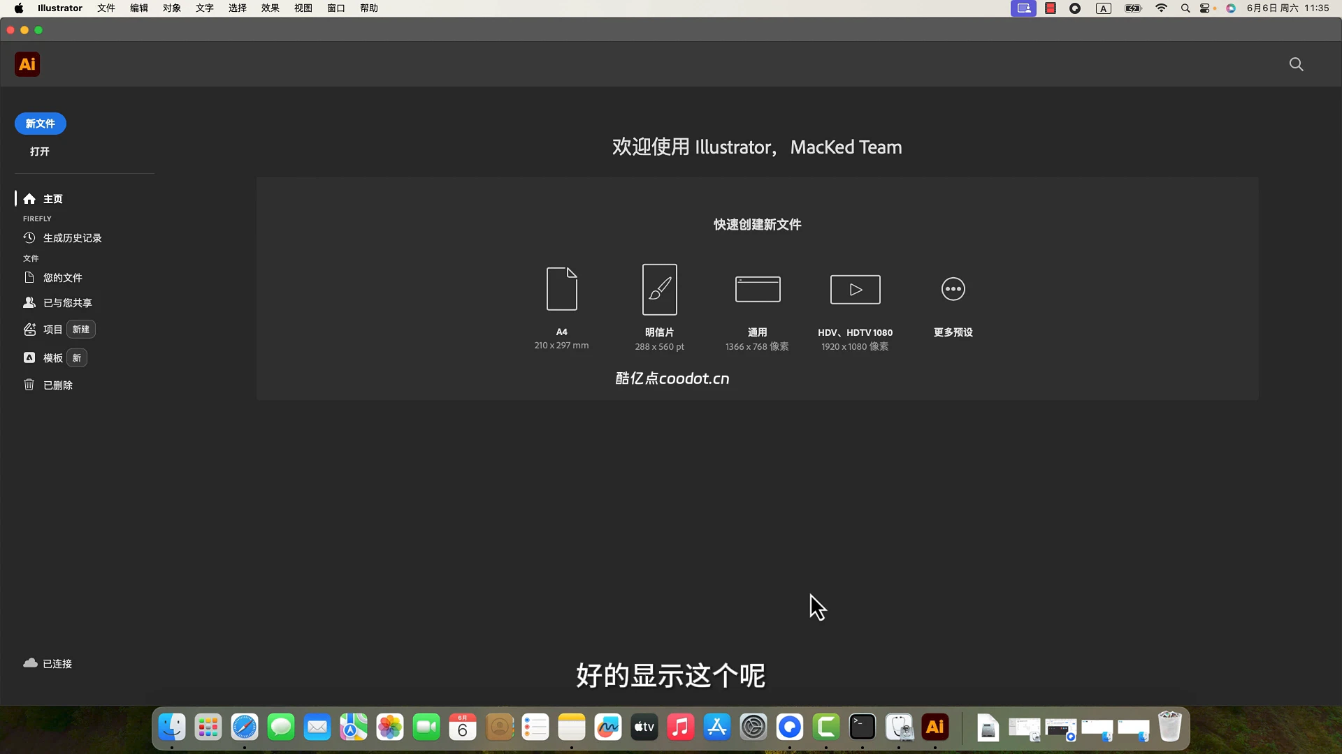Open the Apple menu
The image size is (1342, 754).
point(19,8)
